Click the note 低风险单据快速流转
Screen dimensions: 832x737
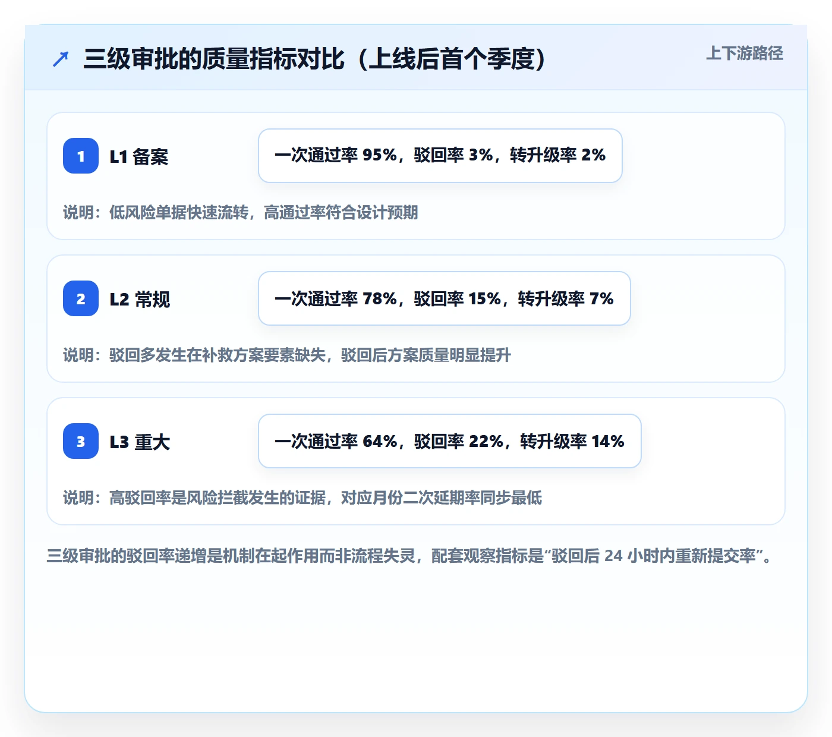point(241,212)
